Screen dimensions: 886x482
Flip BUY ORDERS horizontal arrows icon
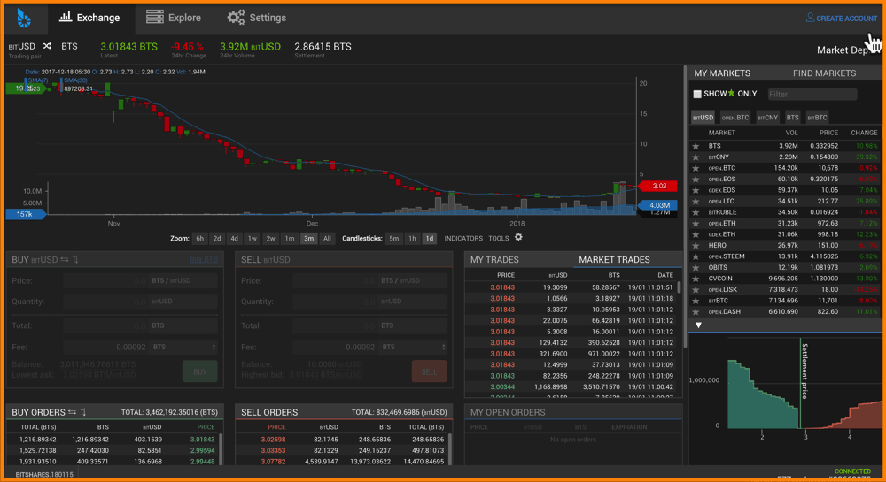coord(72,412)
